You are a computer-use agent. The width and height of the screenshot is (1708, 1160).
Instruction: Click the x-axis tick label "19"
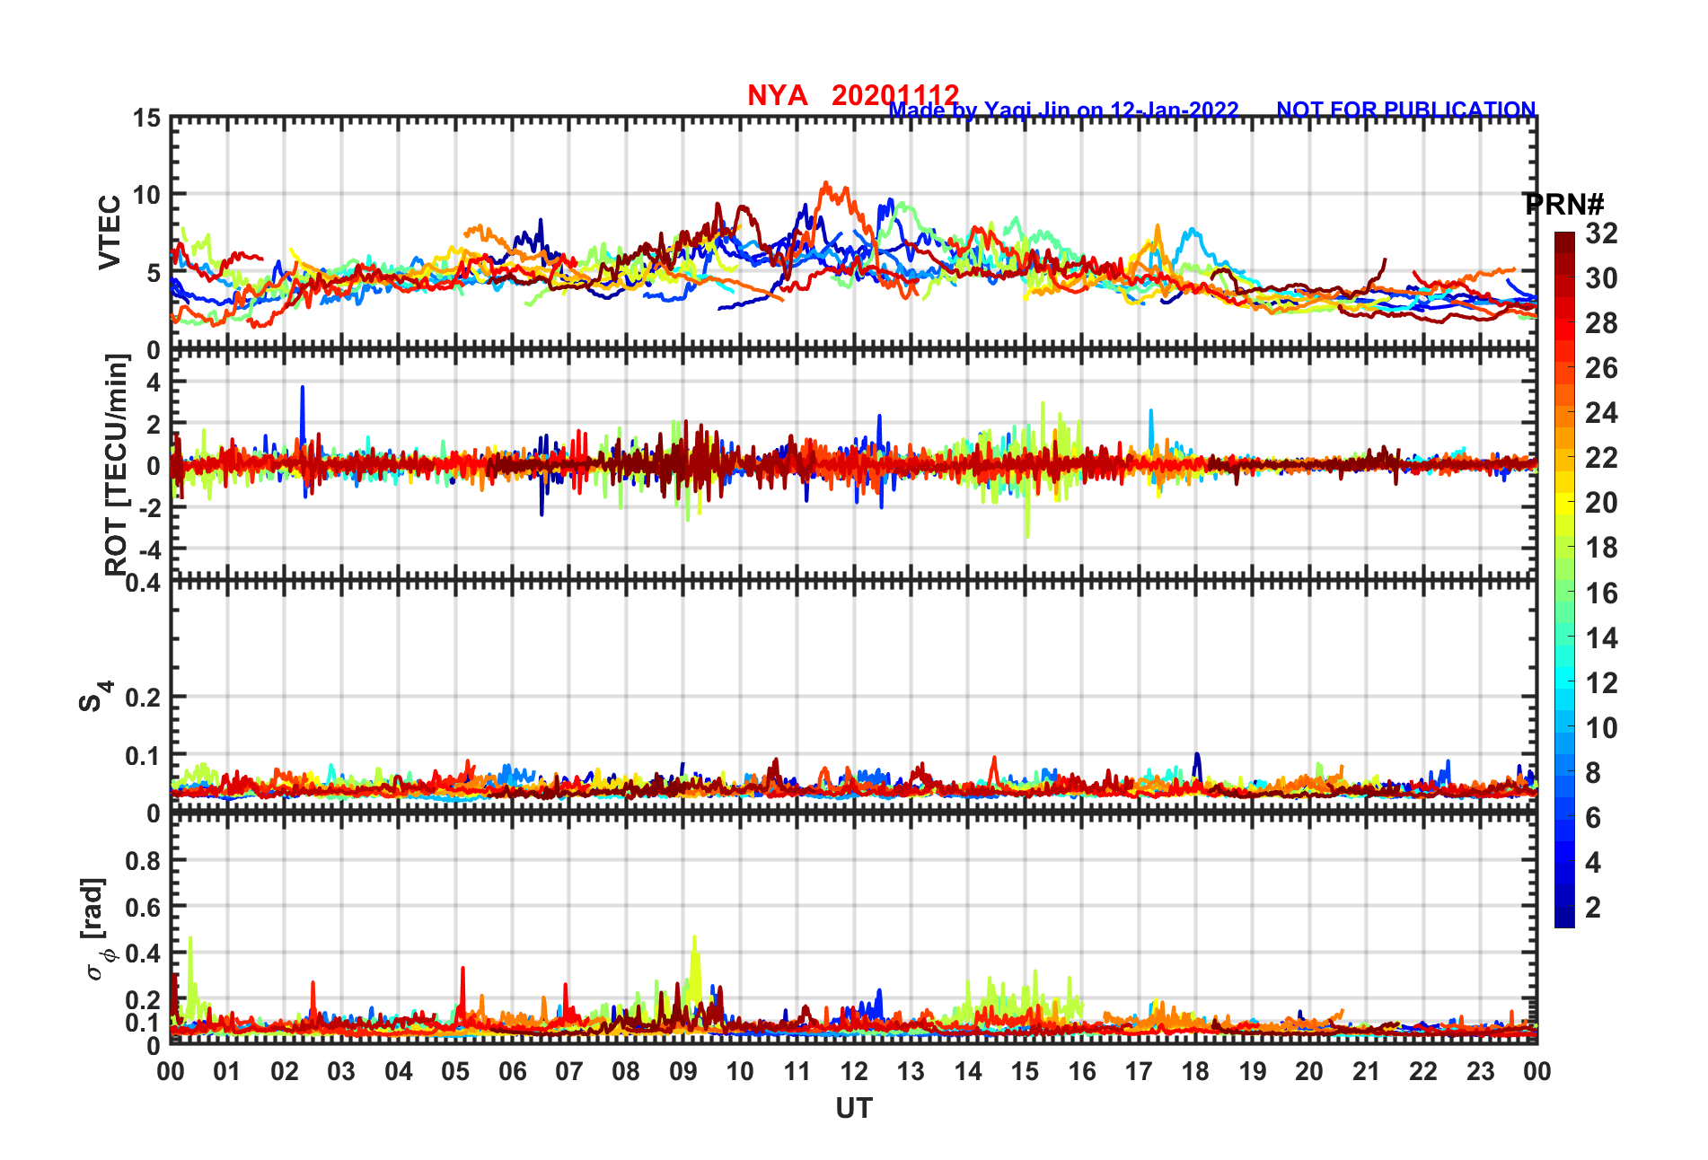1253,1072
